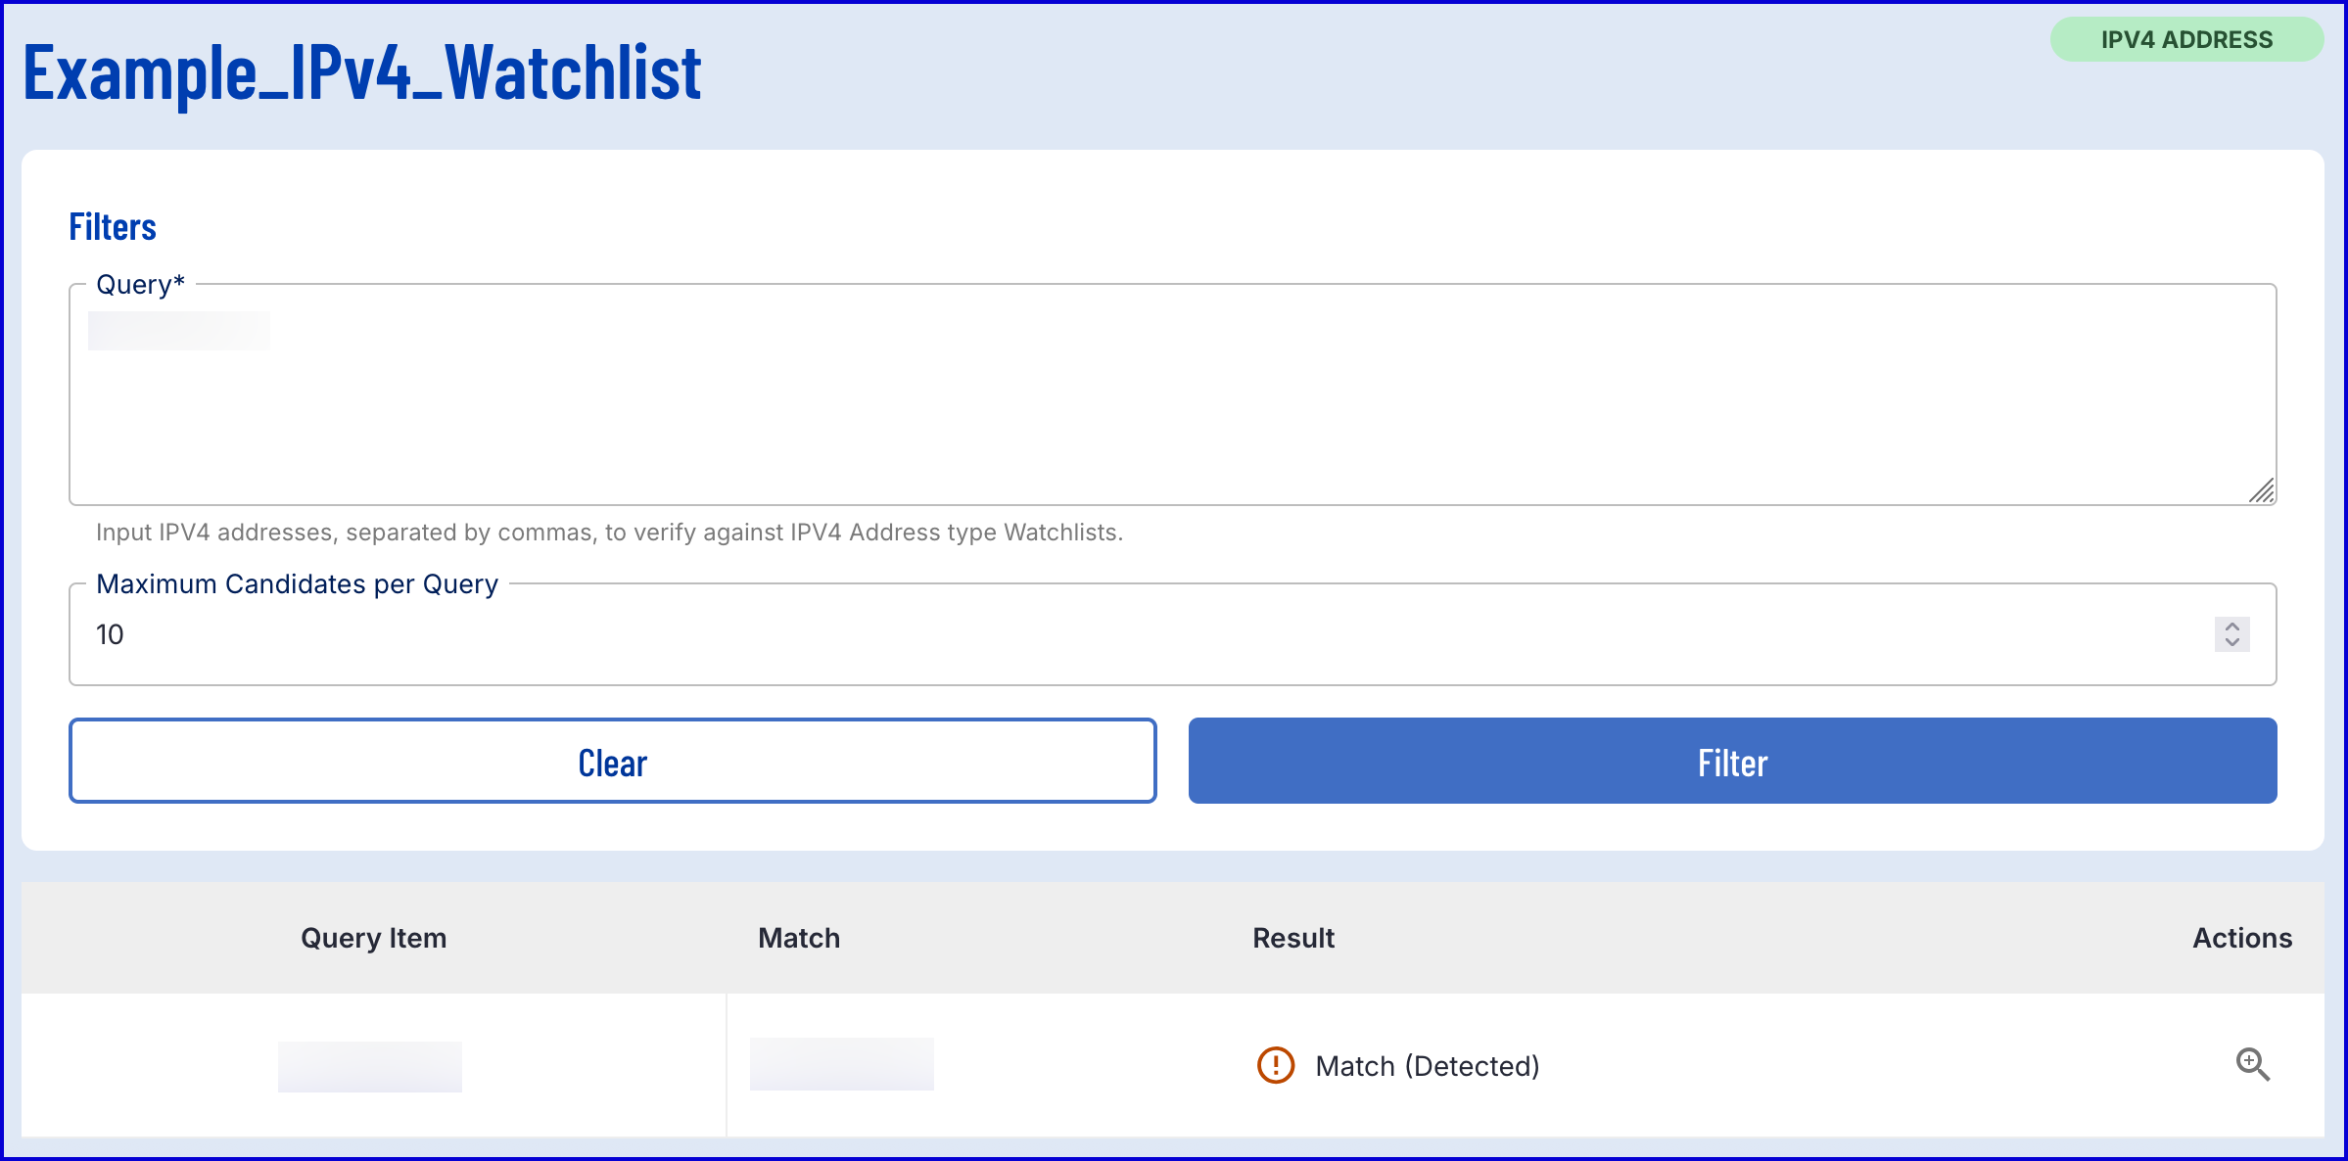The height and width of the screenshot is (1161, 2348).
Task: Select the Query Item column header
Action: coord(373,938)
